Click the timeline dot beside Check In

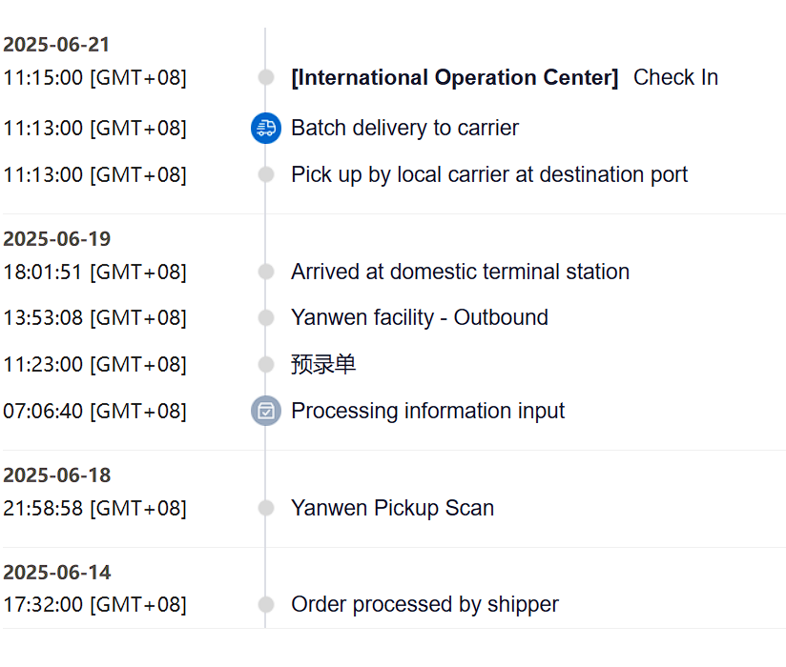click(x=266, y=77)
